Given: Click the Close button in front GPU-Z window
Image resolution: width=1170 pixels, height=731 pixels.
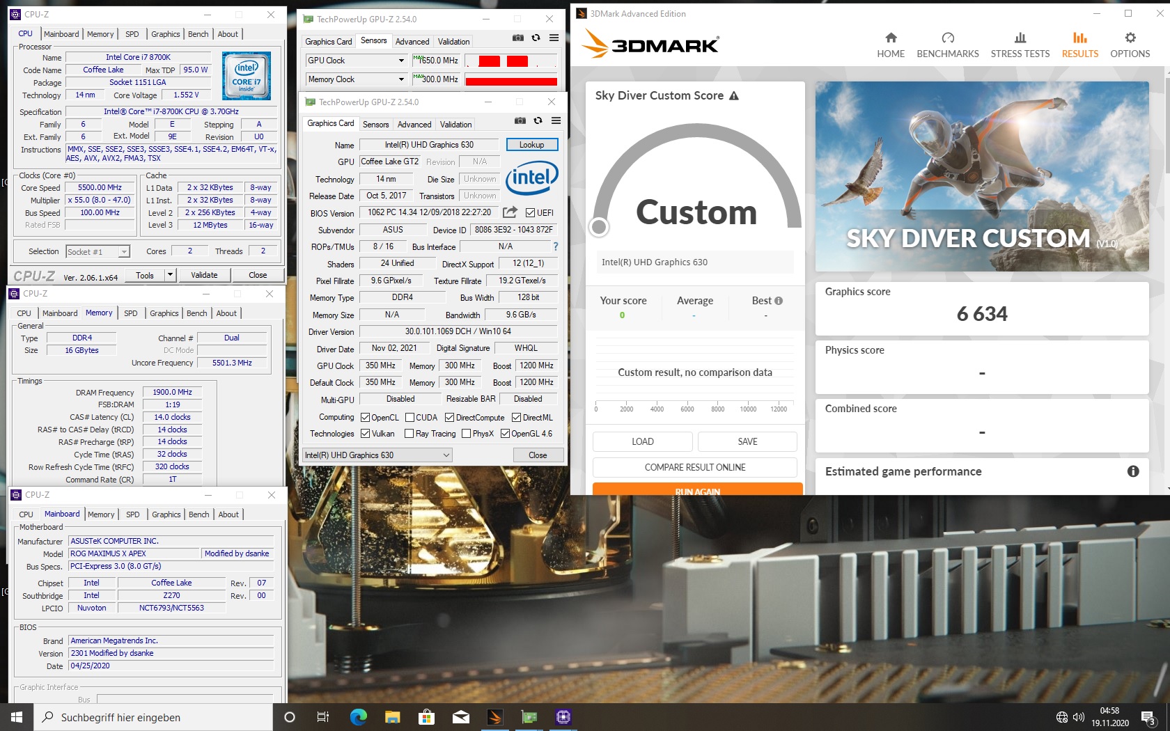Looking at the screenshot, I should tap(538, 455).
